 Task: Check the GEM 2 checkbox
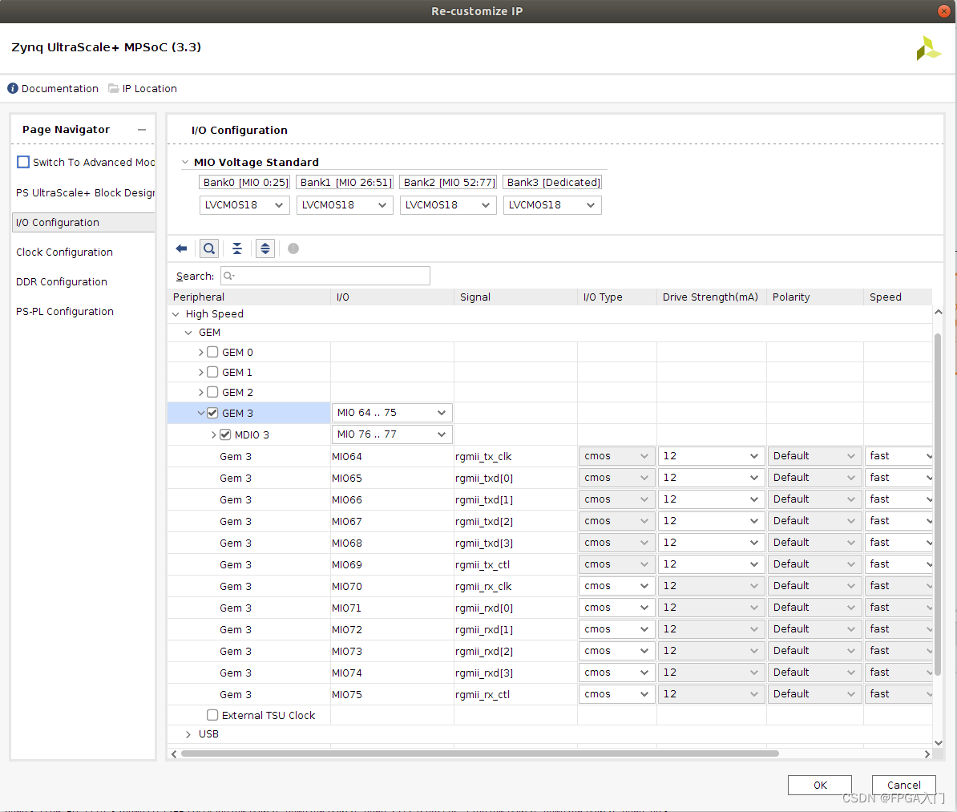click(212, 393)
